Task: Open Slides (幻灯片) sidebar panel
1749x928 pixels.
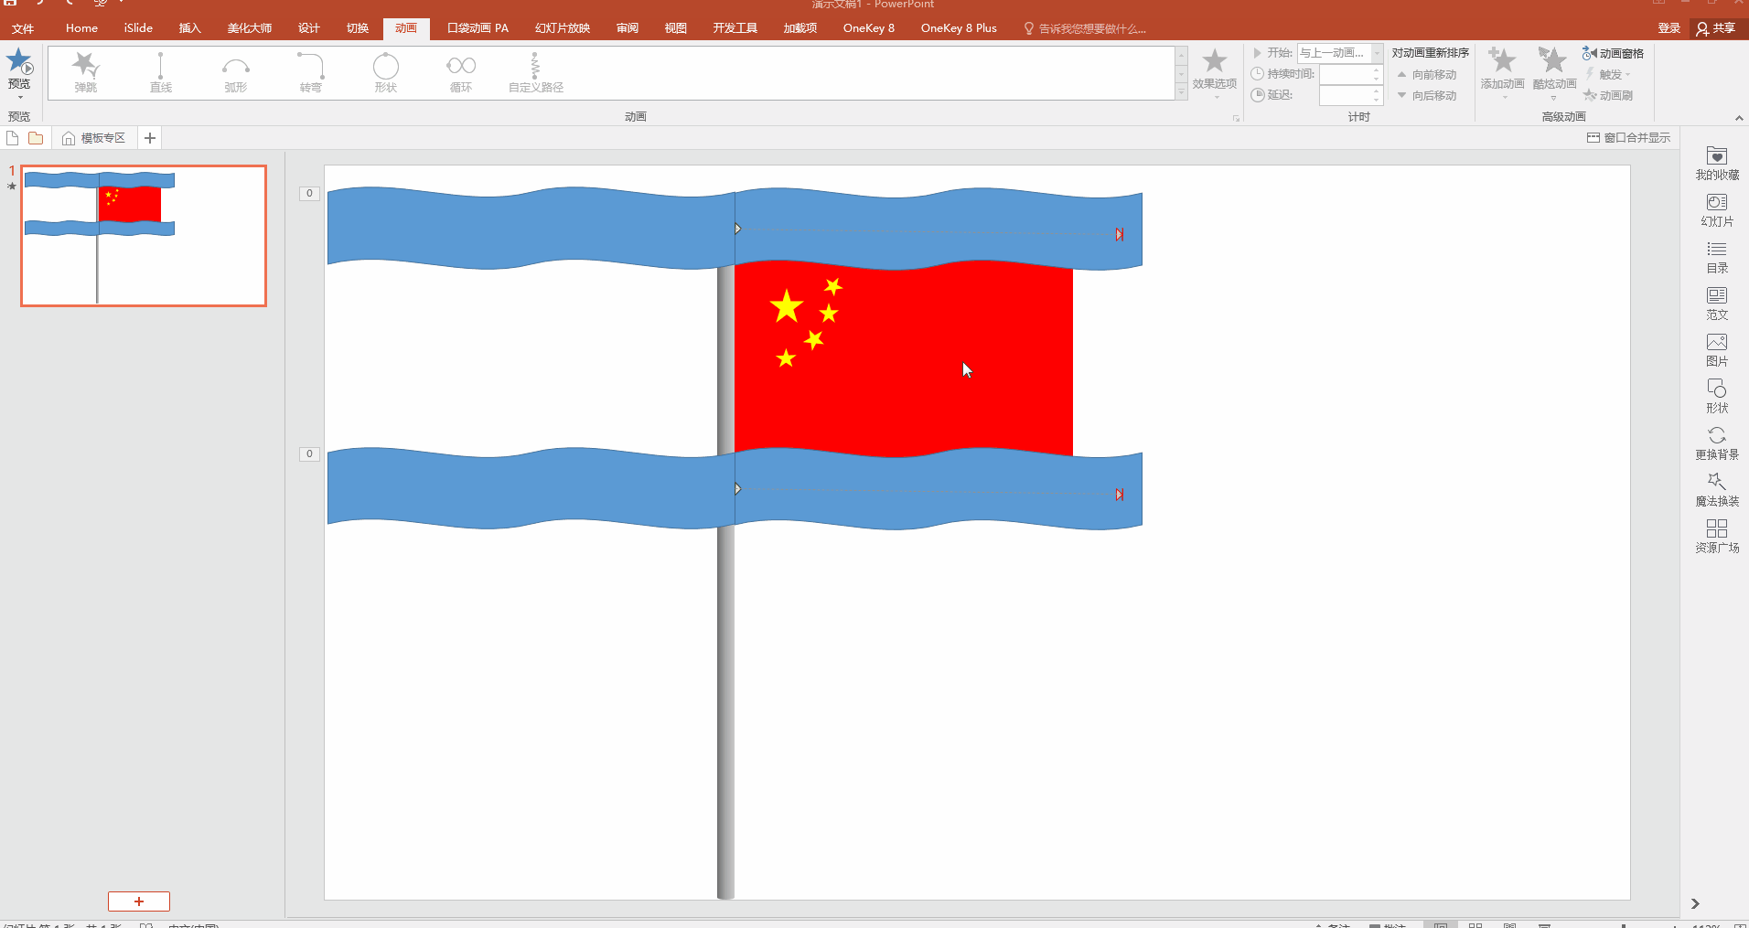Action: pos(1717,210)
